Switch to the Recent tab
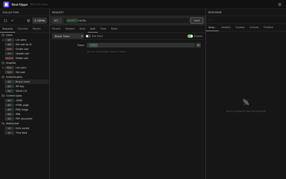The width and height of the screenshot is (286, 179). [37, 29]
